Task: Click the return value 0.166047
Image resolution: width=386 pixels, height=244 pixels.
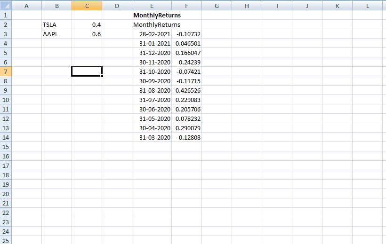Action: pos(186,53)
